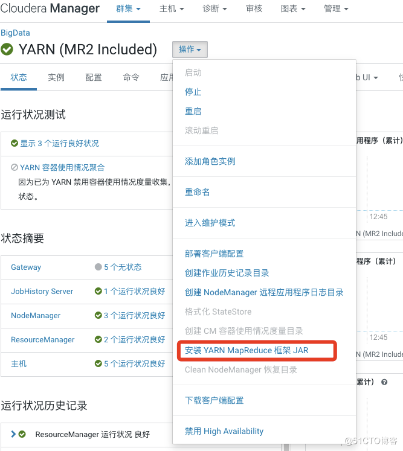403x451 pixels.
Task: Choose 添加角色实例 in the menu
Action: tap(210, 161)
